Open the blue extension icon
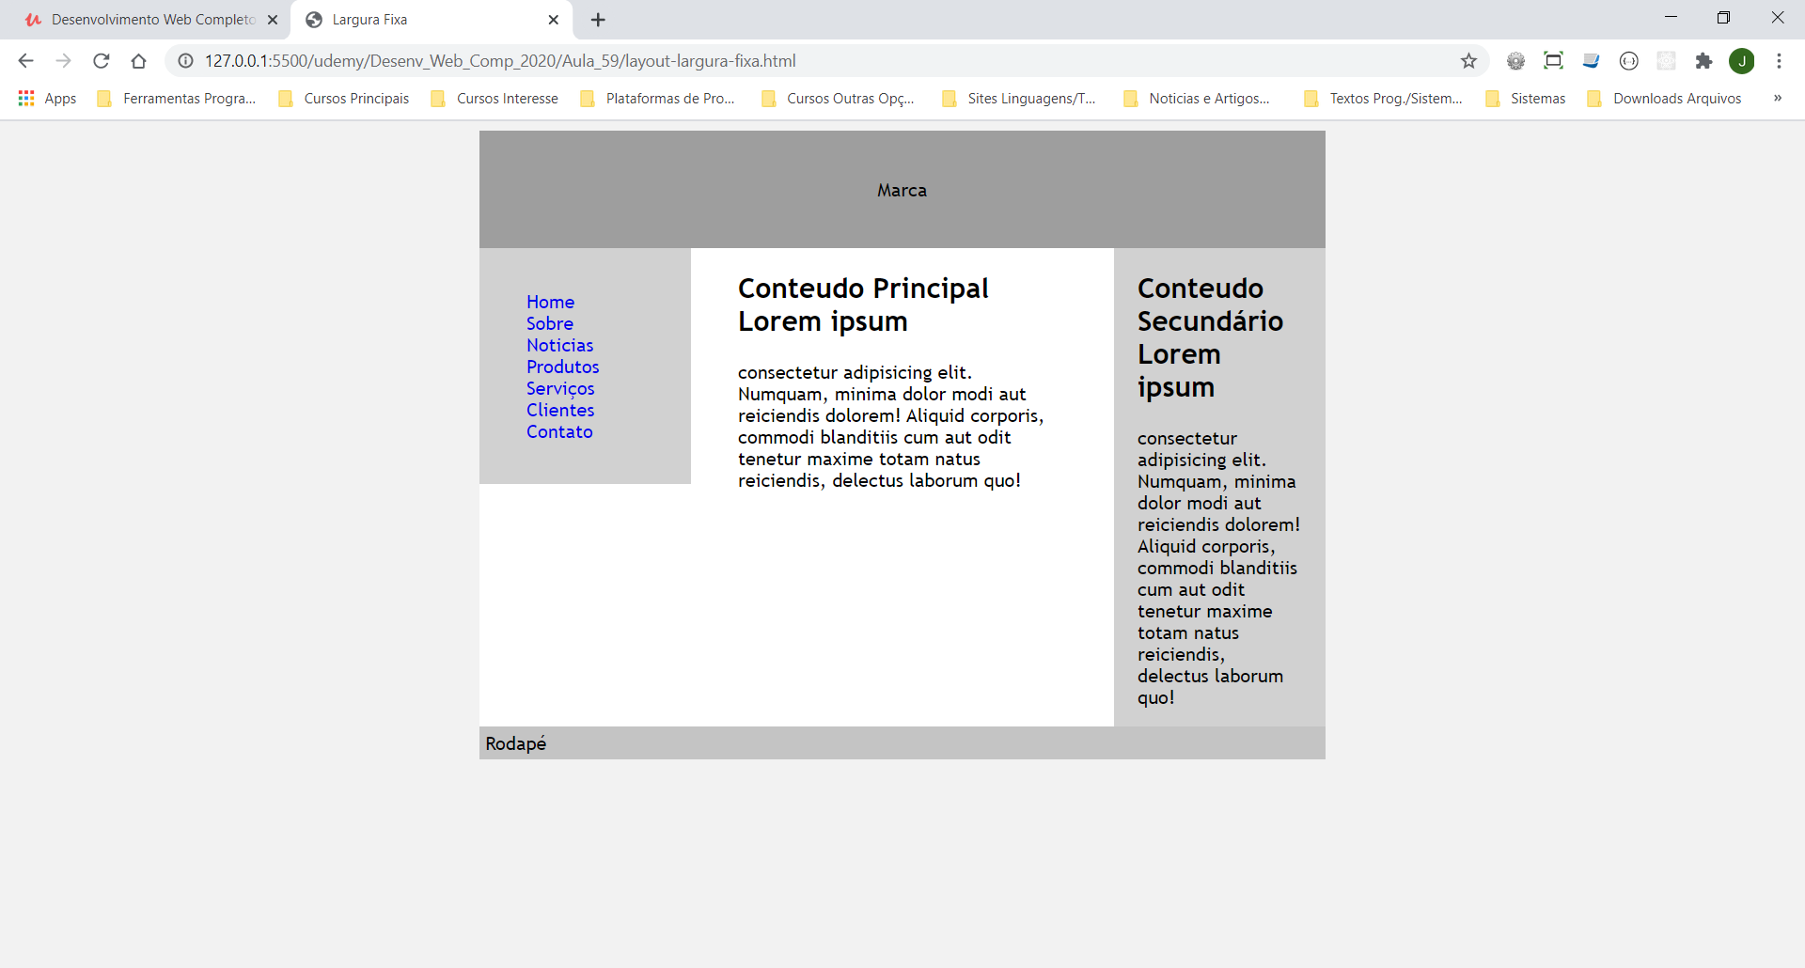 click(x=1591, y=61)
